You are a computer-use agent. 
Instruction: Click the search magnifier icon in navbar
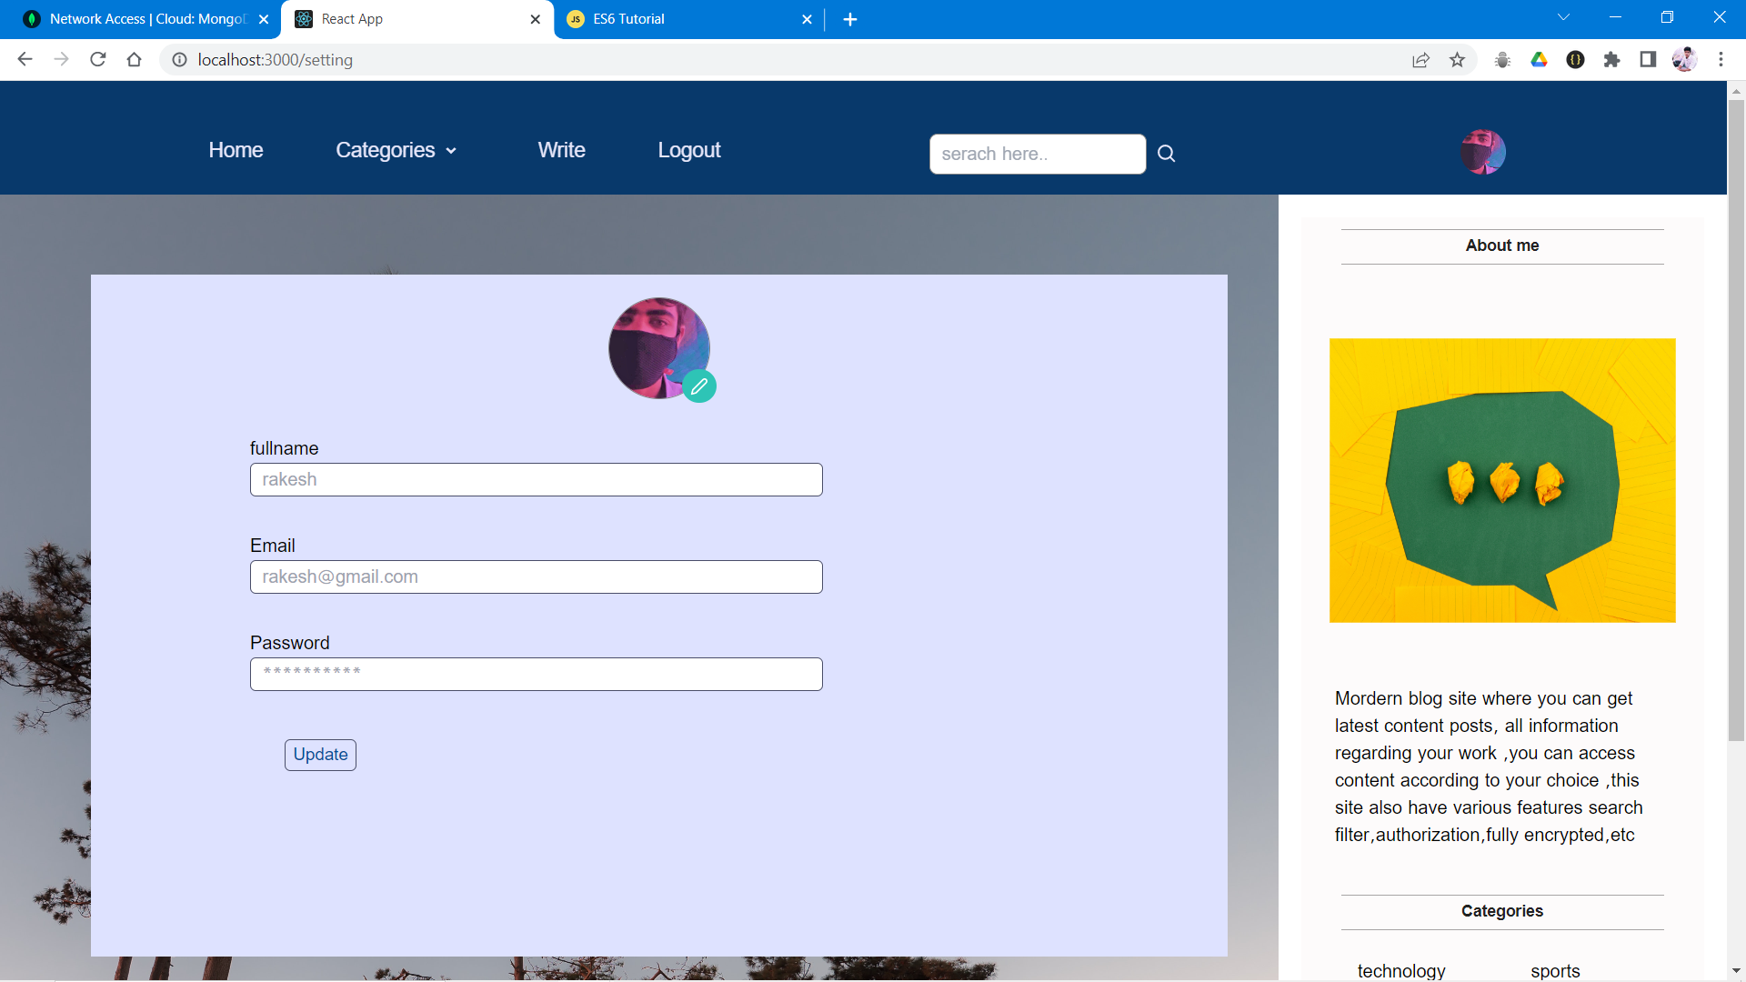[x=1166, y=154]
